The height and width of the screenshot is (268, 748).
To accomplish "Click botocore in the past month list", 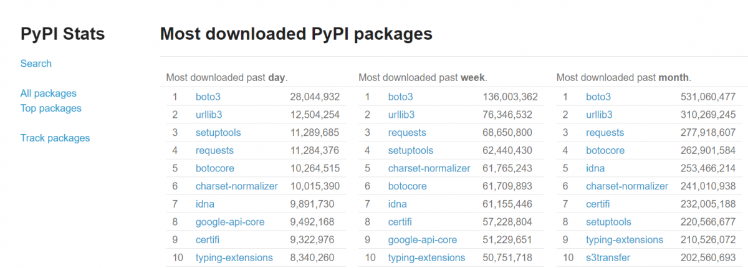I will (x=605, y=150).
